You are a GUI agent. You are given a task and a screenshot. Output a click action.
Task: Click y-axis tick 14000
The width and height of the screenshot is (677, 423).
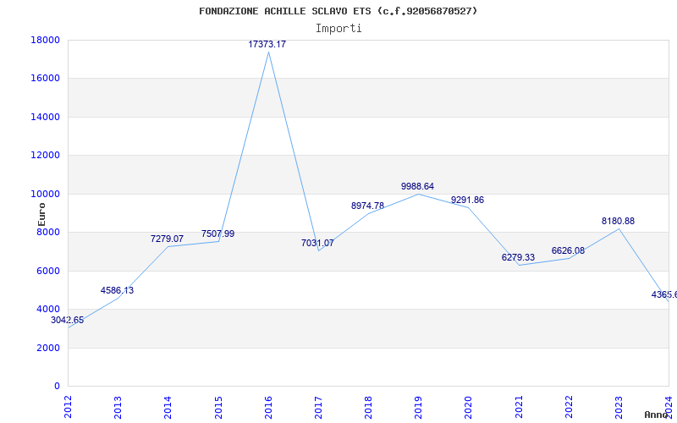tap(45, 117)
